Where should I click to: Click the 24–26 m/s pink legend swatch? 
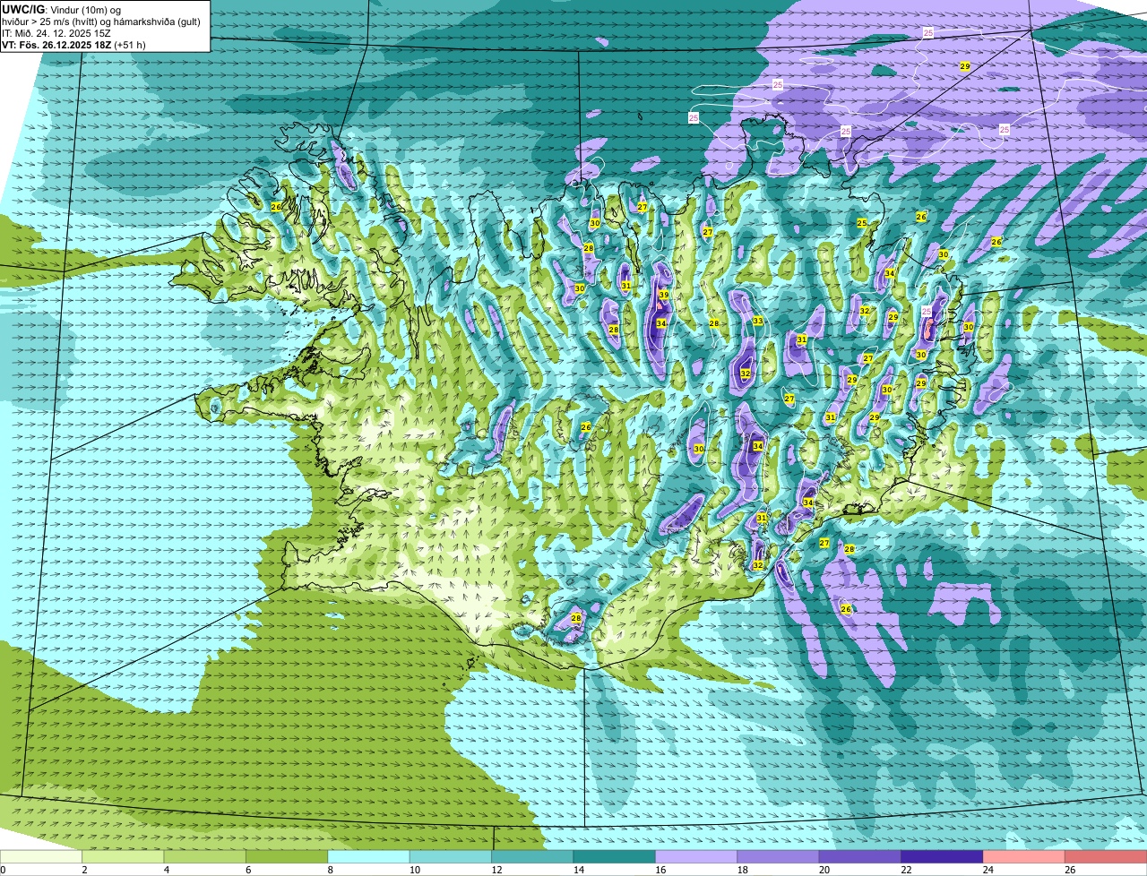coord(1024,856)
